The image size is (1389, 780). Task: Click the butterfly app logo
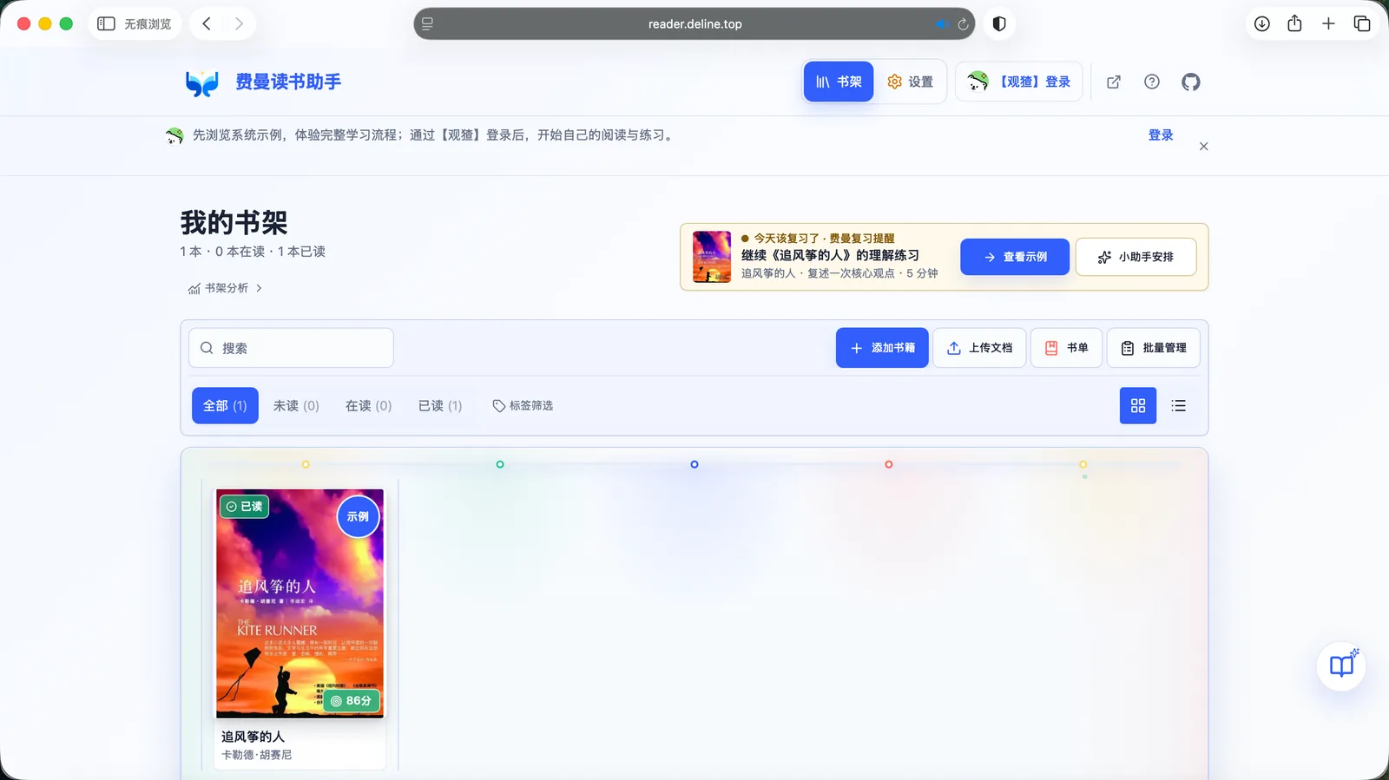[202, 82]
